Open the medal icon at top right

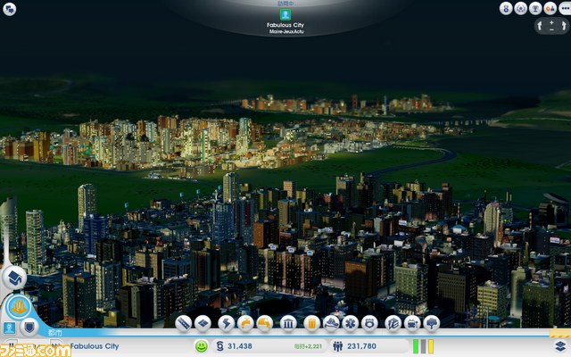[506, 8]
